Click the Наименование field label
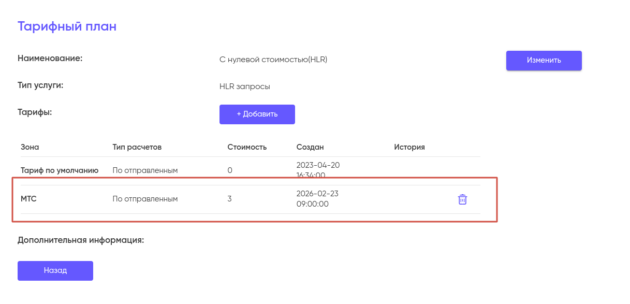This screenshot has width=630, height=304. click(50, 59)
